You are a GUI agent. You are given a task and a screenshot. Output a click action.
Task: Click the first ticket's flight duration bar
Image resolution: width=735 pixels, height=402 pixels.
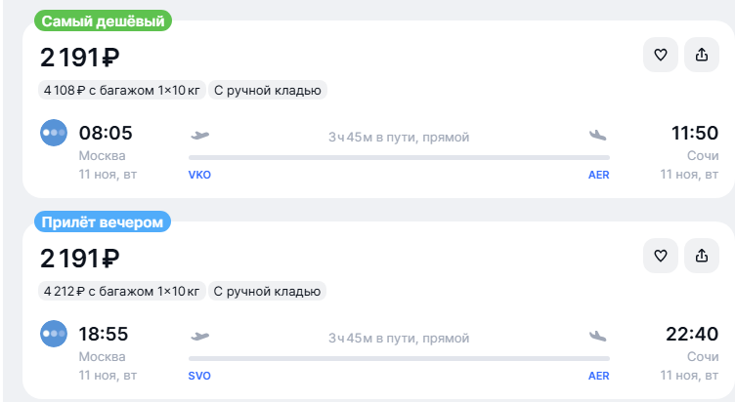pos(399,158)
